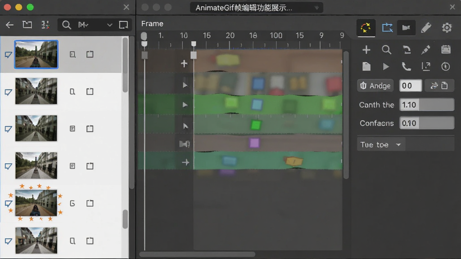Click the clipboard icon on first frame row
The width and height of the screenshot is (461, 259).
coord(90,54)
